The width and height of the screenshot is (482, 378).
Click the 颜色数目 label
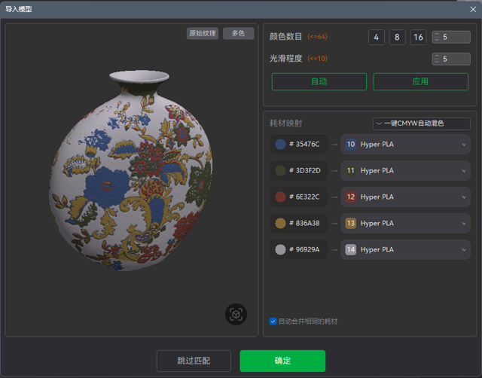point(286,37)
